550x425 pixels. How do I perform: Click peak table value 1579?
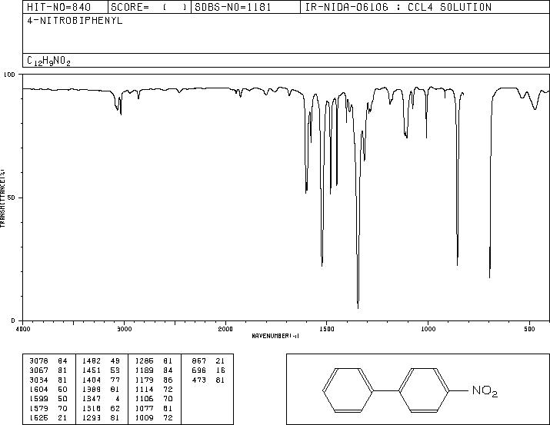click(x=38, y=409)
